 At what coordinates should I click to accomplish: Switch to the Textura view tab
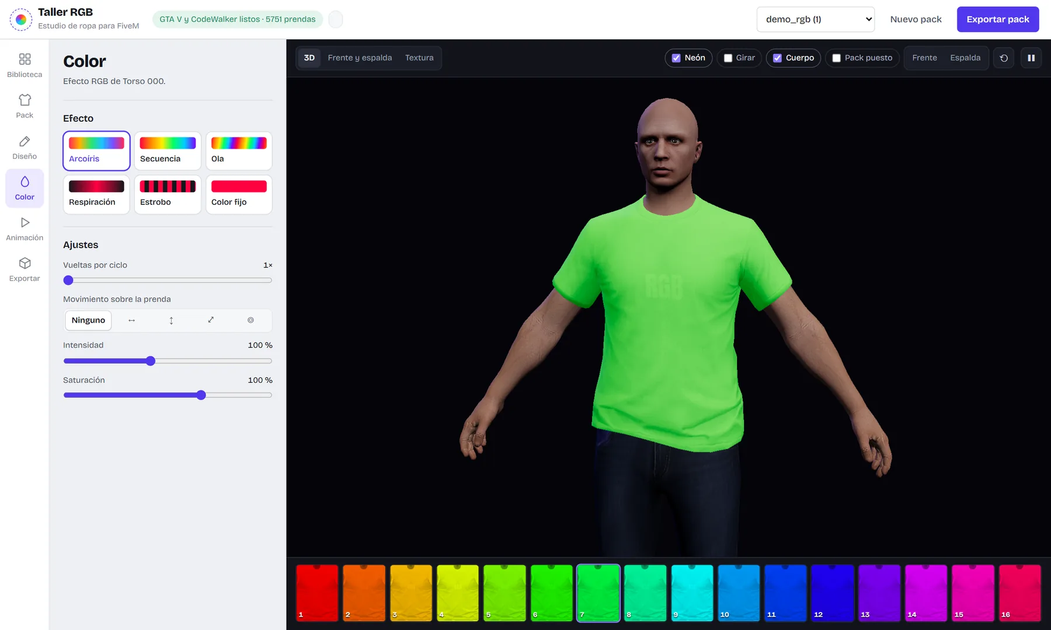(419, 58)
